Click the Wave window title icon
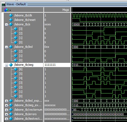The image size is (127, 122). 3,4
